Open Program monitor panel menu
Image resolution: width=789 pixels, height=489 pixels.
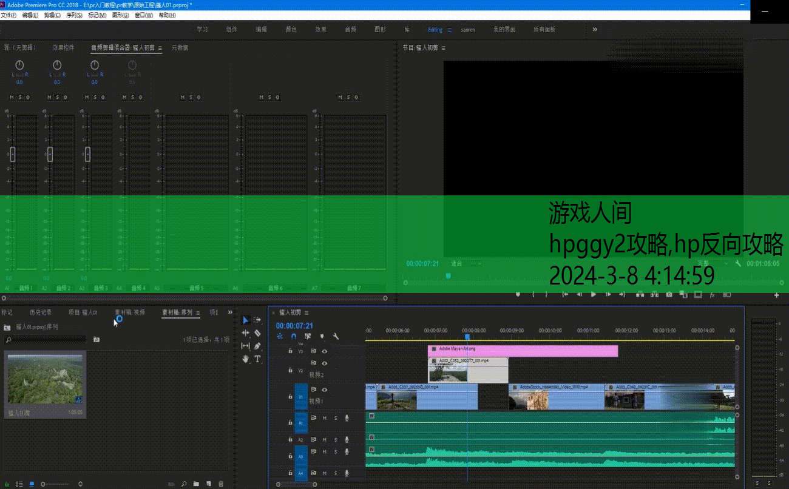[443, 48]
